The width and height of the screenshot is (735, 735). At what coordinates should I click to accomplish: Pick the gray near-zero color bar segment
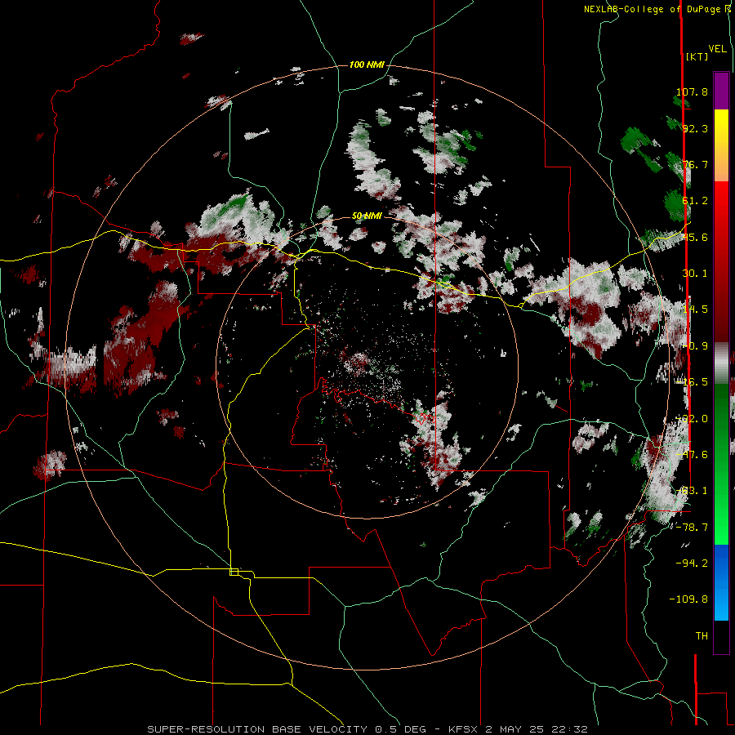click(721, 363)
